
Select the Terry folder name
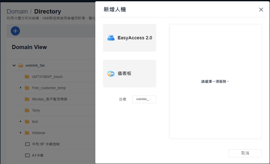point(36,110)
